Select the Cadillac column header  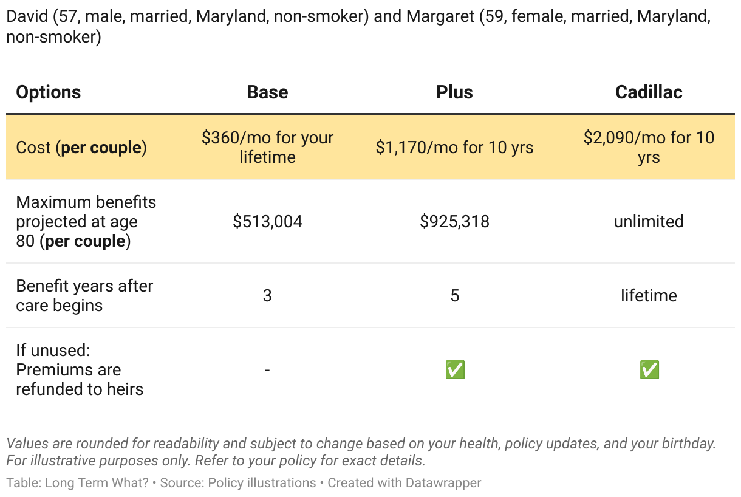[649, 92]
